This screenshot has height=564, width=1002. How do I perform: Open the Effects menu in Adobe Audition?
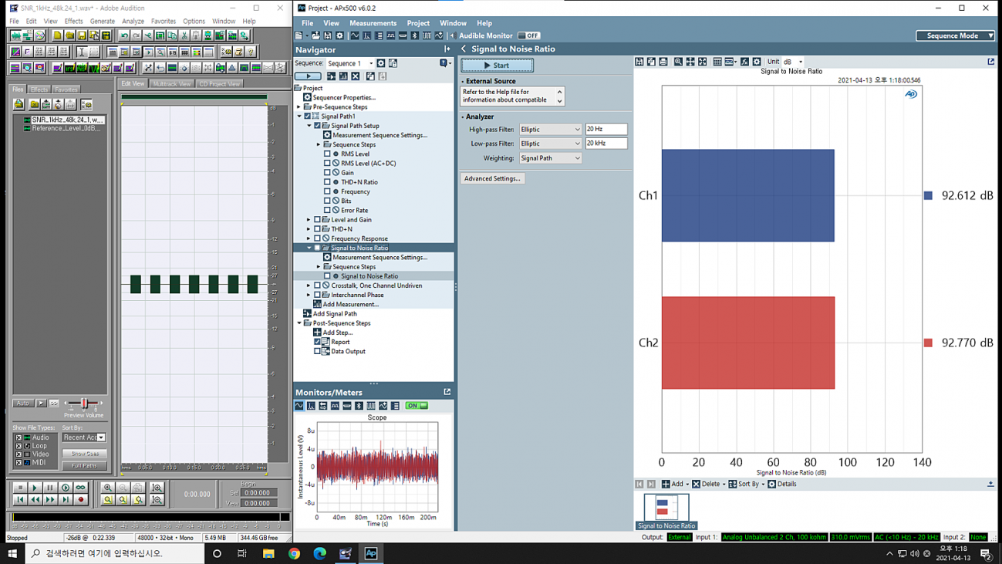(73, 22)
